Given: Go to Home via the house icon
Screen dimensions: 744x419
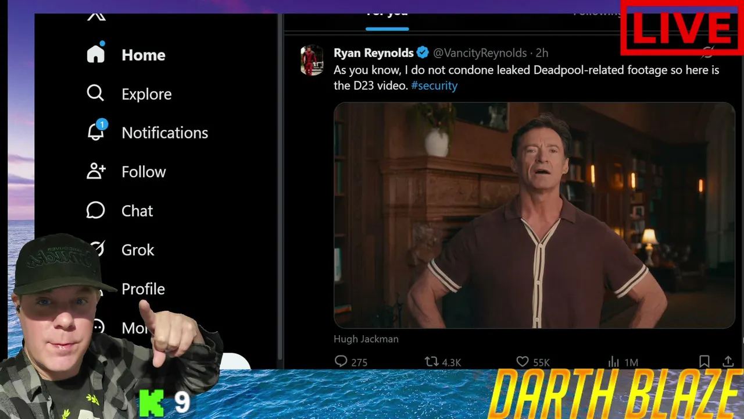Looking at the screenshot, I should click(x=96, y=53).
